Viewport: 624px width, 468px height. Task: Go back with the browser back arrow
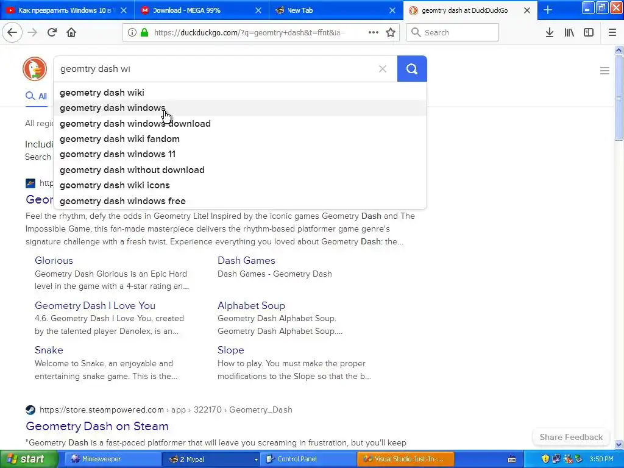coord(12,32)
